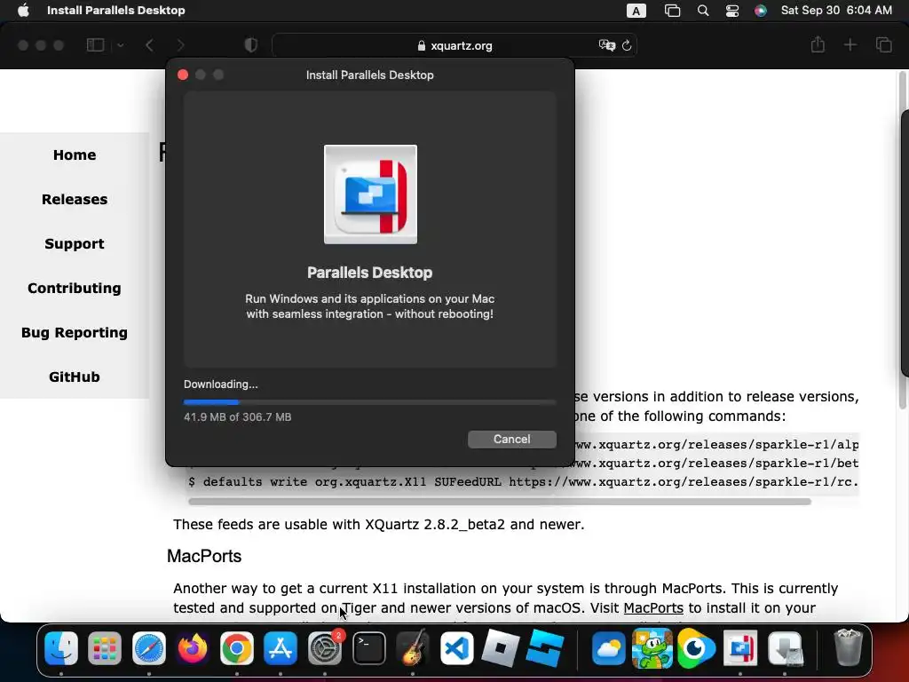909x682 pixels.
Task: Open Install Parallels Desktop app menu
Action: pyautogui.click(x=116, y=11)
